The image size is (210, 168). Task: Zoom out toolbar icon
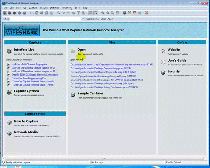pyautogui.click(x=107, y=13)
